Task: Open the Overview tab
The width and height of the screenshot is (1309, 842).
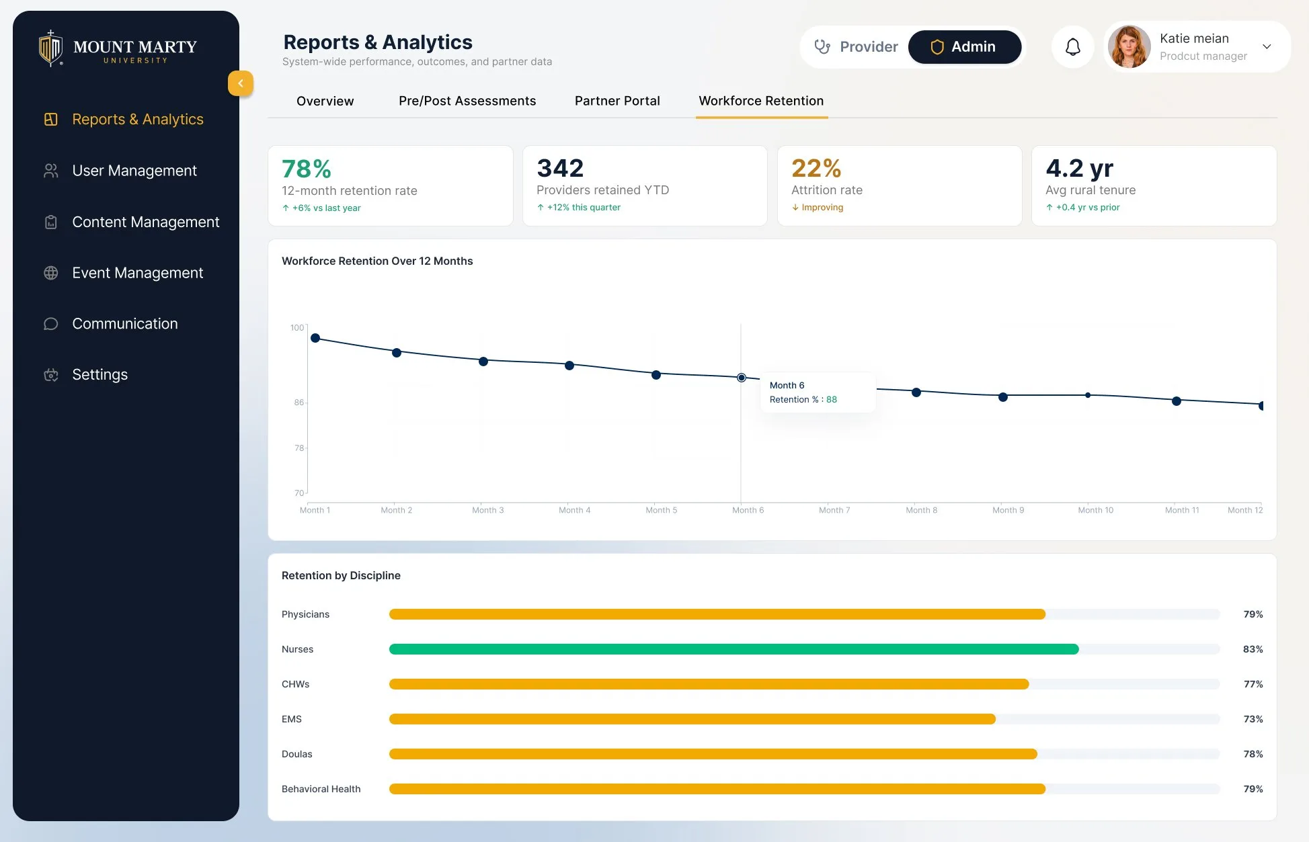Action: click(325, 101)
